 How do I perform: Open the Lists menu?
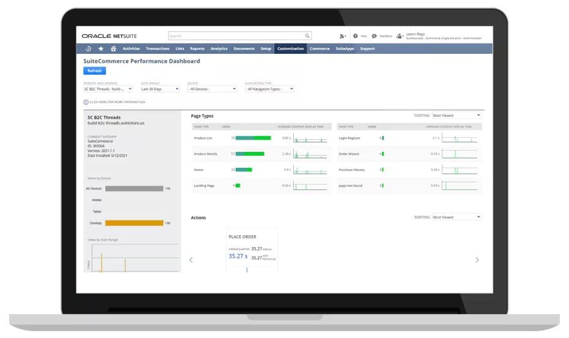180,48
